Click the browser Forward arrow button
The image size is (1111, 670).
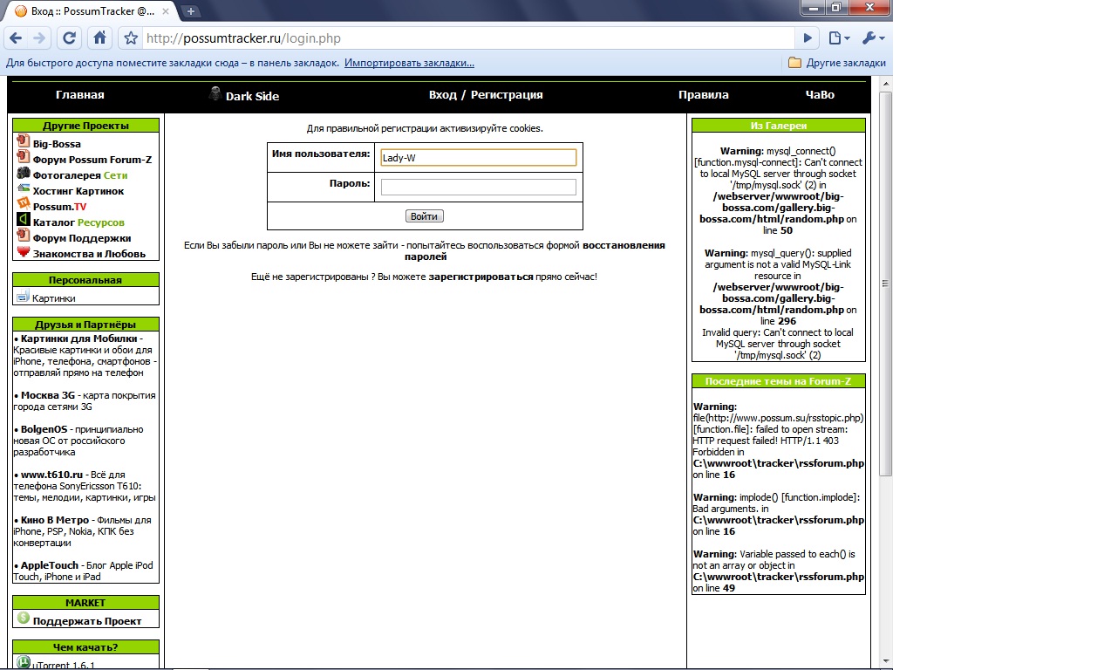[x=39, y=38]
